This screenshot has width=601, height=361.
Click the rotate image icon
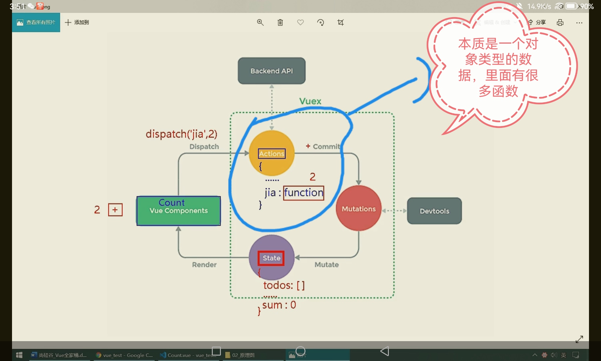(320, 22)
